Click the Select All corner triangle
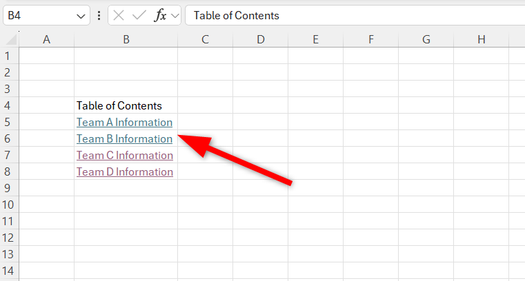The height and width of the screenshot is (281, 525). pos(10,40)
